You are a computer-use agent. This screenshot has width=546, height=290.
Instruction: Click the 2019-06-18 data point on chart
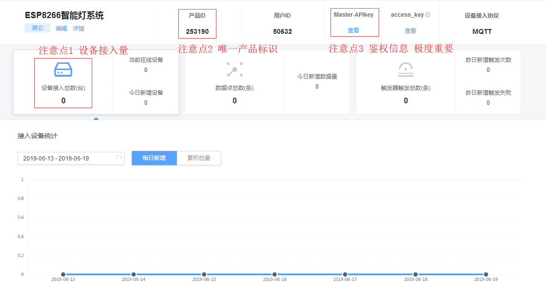[415, 274]
